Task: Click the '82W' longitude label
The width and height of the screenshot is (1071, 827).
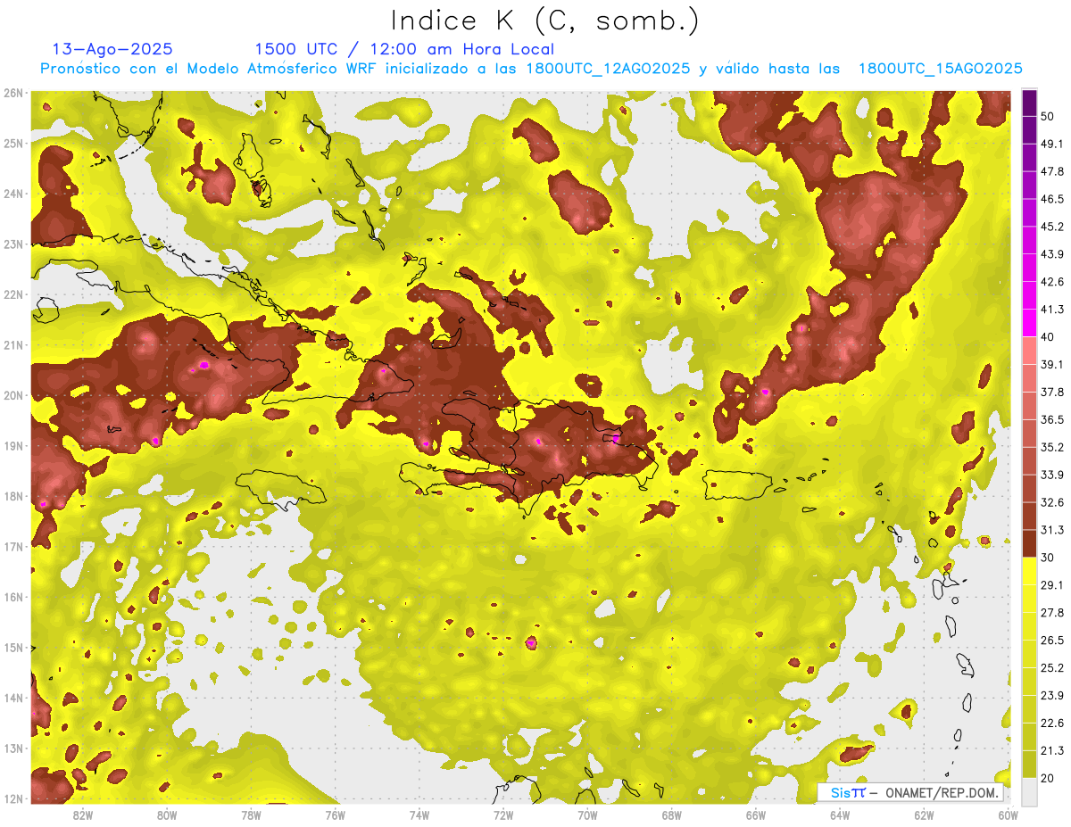Action: tap(83, 815)
